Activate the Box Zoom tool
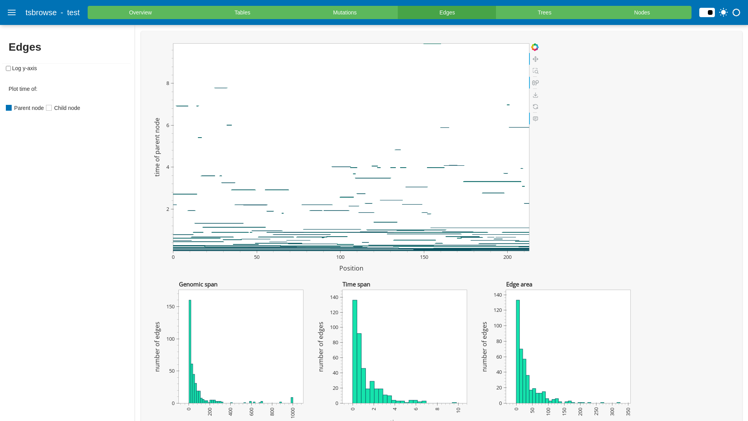 click(x=535, y=71)
